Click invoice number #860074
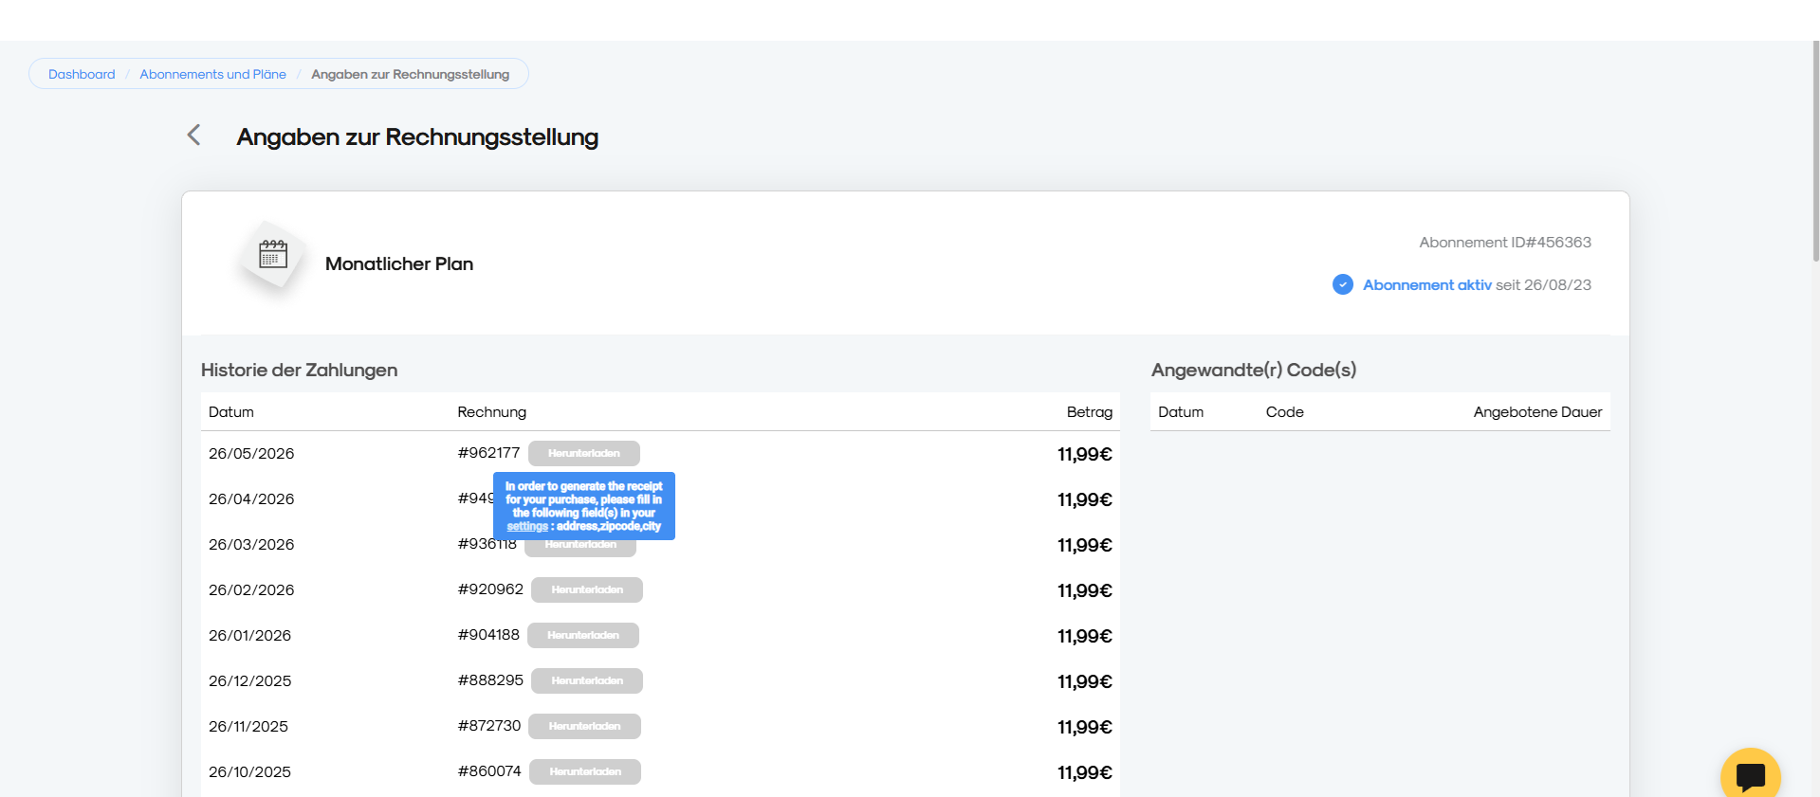The image size is (1820, 797). point(489,771)
